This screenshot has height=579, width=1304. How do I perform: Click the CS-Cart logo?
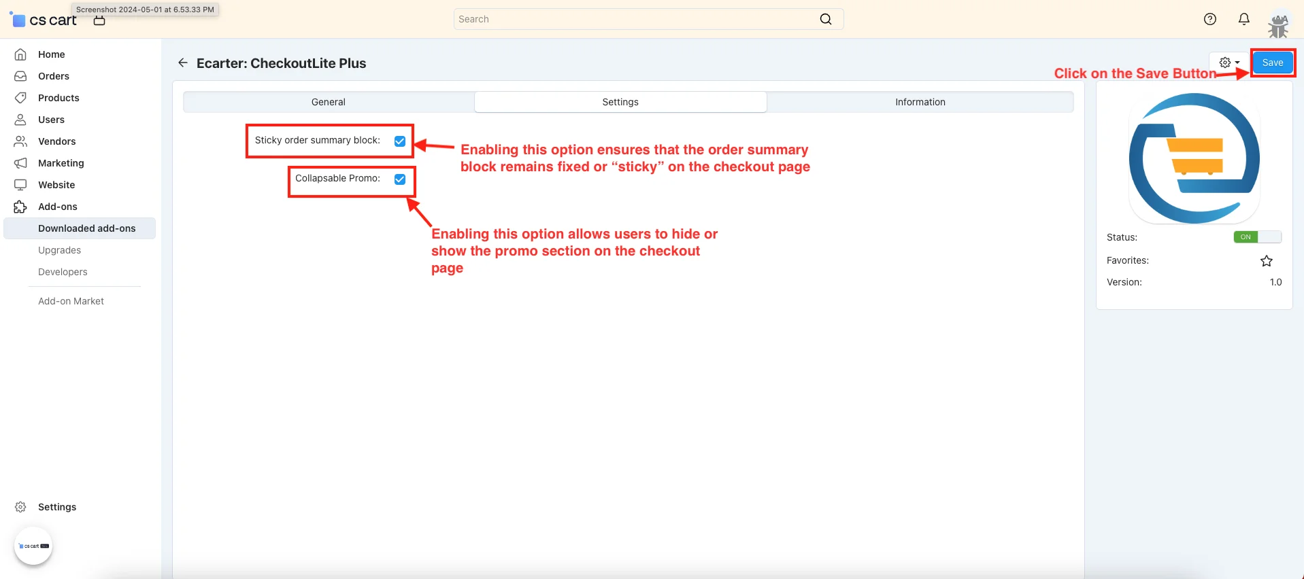(x=44, y=20)
